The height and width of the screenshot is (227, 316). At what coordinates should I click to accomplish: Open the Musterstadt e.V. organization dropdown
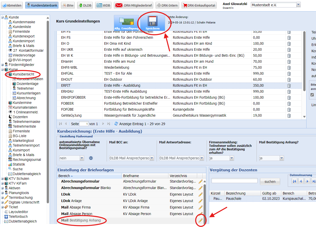pyautogui.click(x=298, y=5)
